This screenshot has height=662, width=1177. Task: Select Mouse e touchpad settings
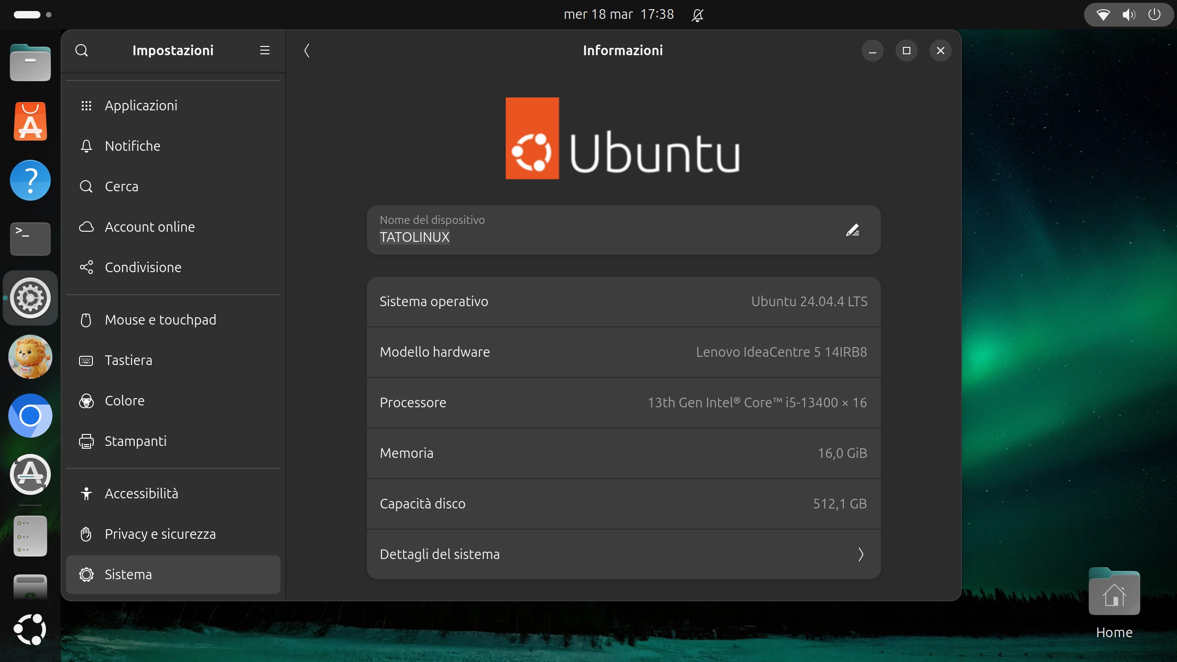(x=160, y=320)
